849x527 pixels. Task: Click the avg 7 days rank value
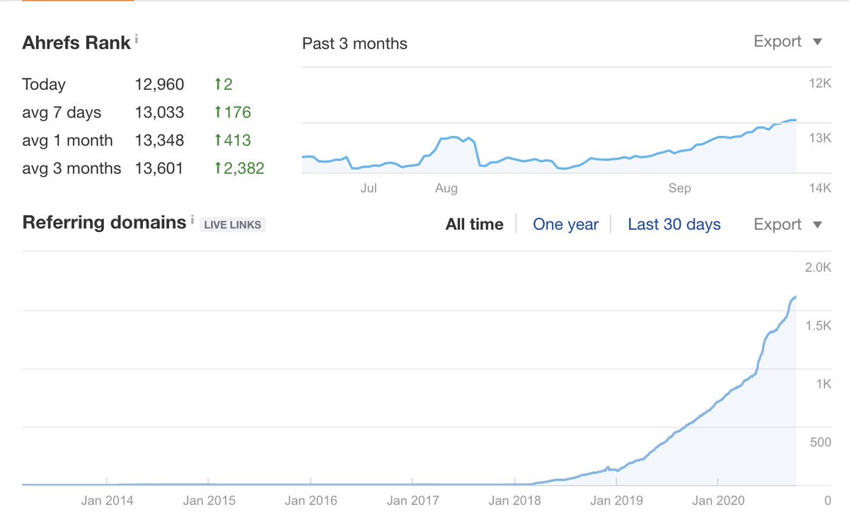point(159,112)
